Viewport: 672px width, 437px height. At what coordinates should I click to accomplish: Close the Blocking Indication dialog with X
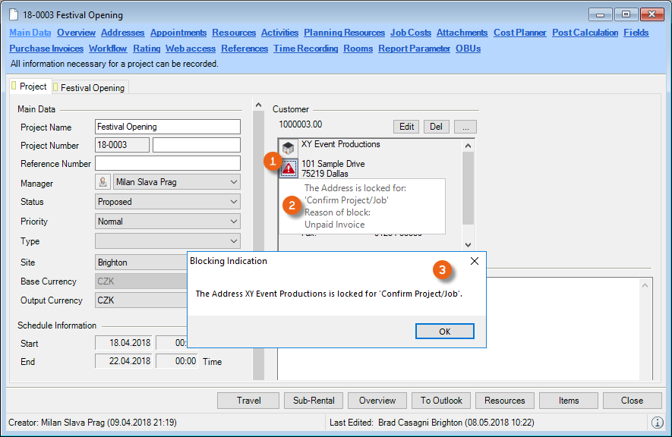click(x=475, y=261)
